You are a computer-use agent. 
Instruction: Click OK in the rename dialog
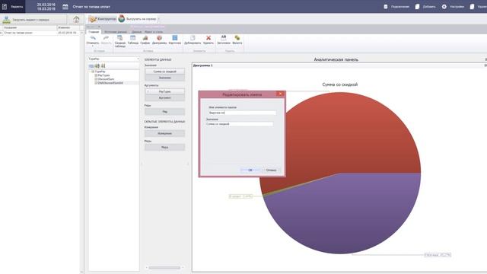250,170
